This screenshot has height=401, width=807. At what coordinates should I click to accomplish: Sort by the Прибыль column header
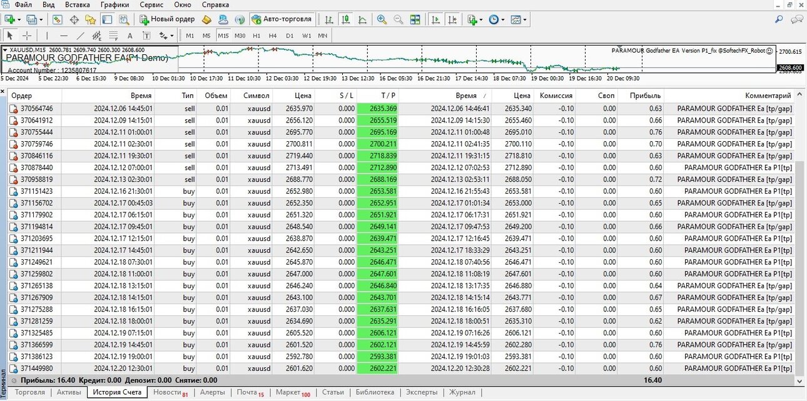coord(641,96)
